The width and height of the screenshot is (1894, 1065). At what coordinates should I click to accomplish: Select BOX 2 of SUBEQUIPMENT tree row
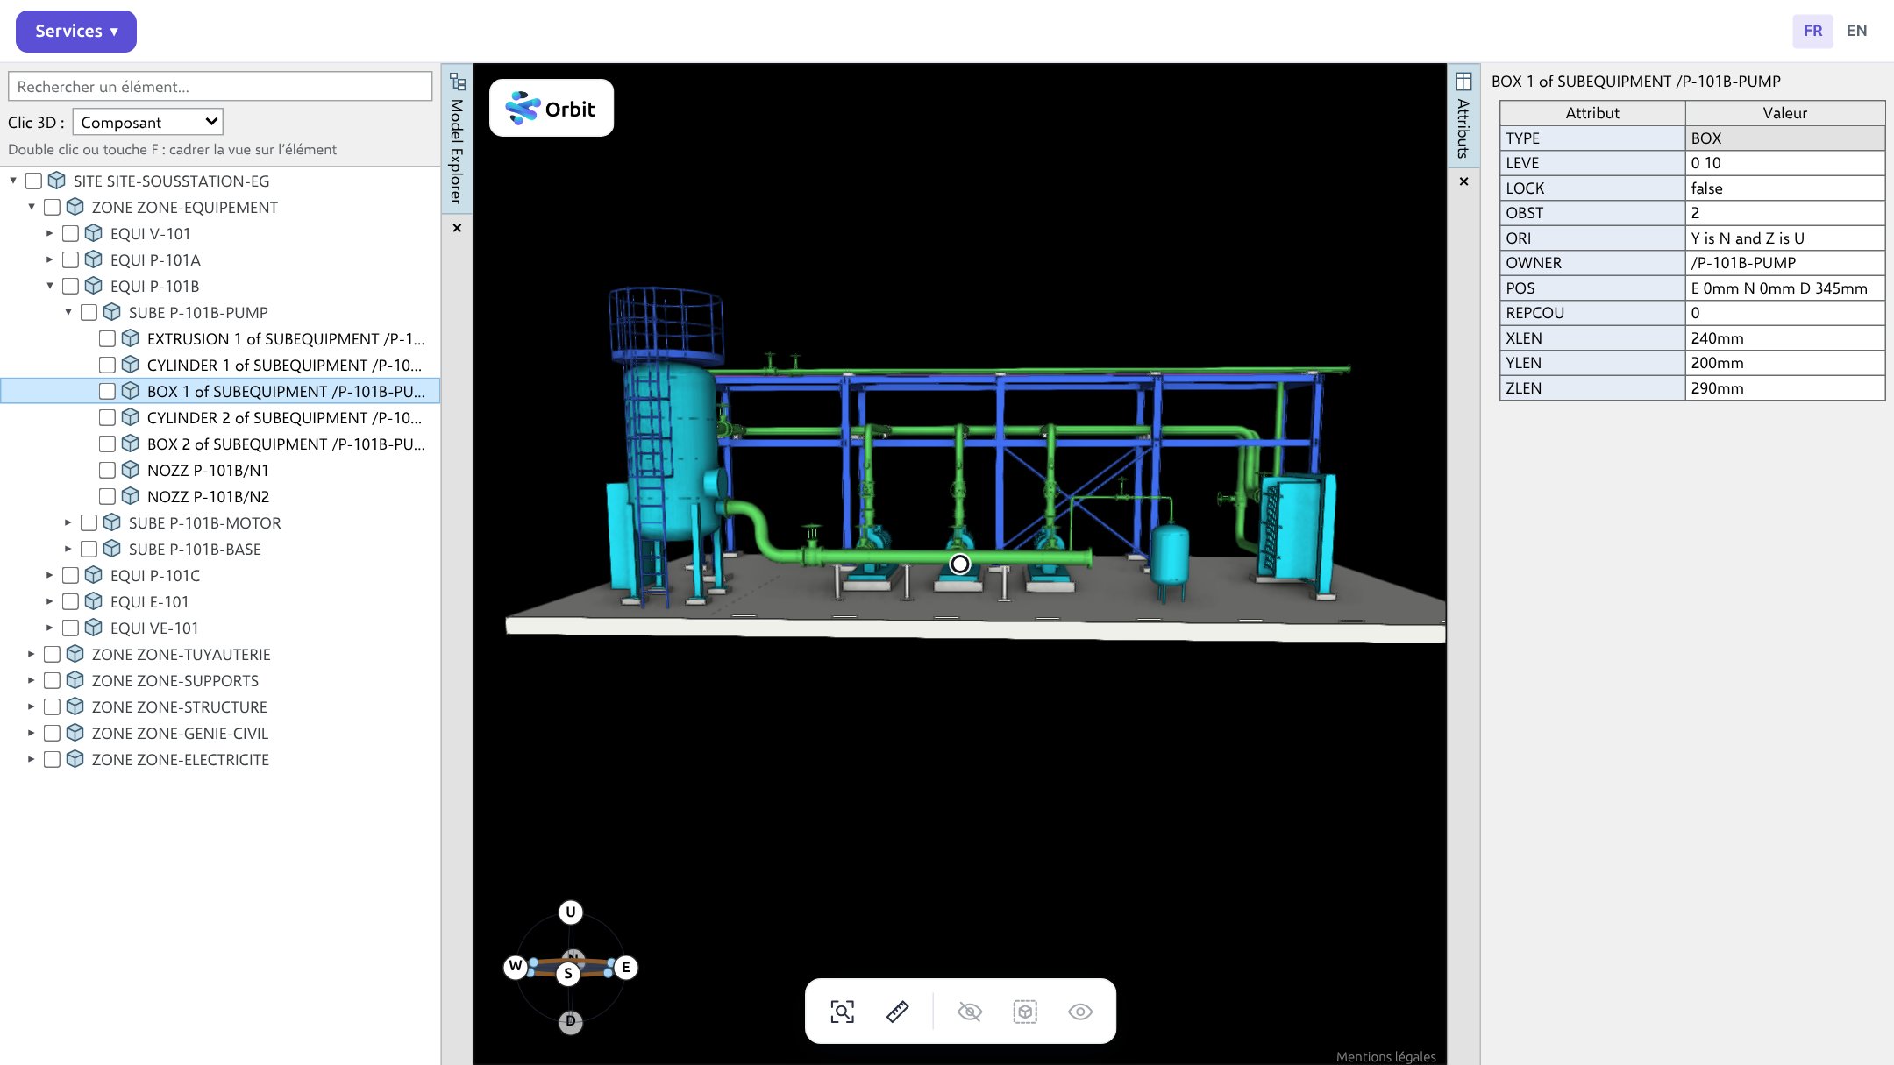220,444
